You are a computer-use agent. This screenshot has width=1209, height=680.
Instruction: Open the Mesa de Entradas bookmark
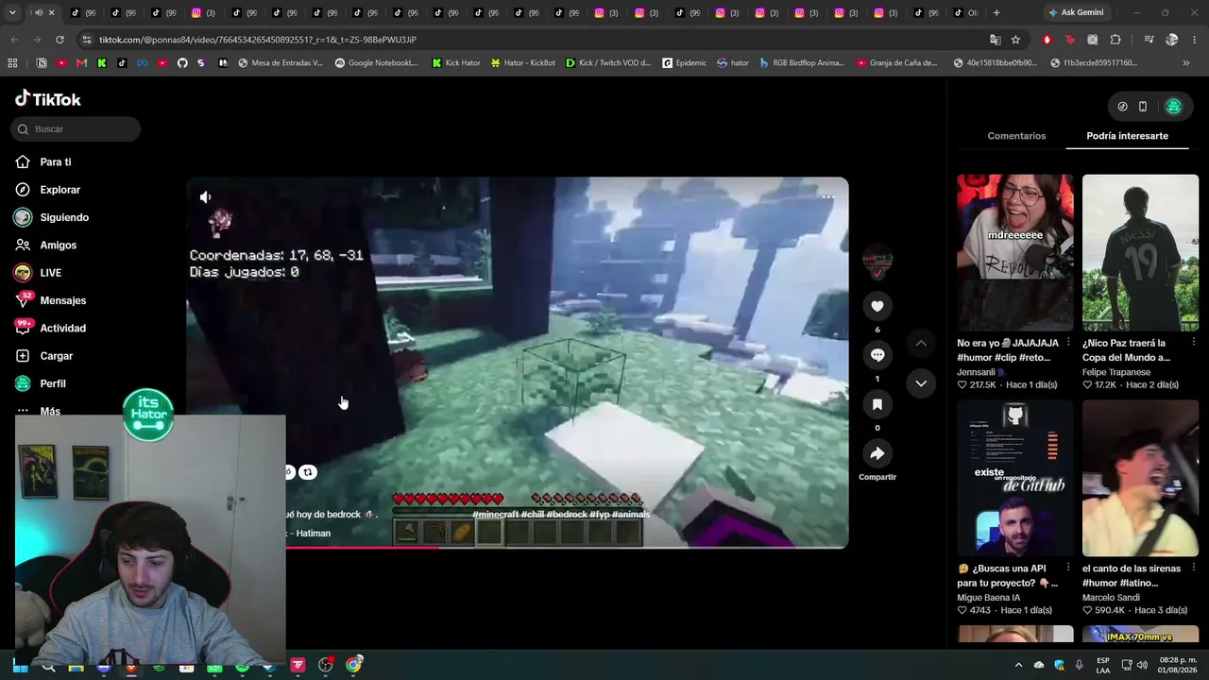point(281,63)
